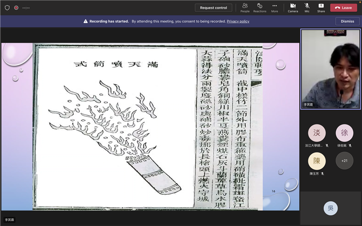The image size is (362, 226).
Task: Click the red recording indicator icon
Action: (16, 8)
